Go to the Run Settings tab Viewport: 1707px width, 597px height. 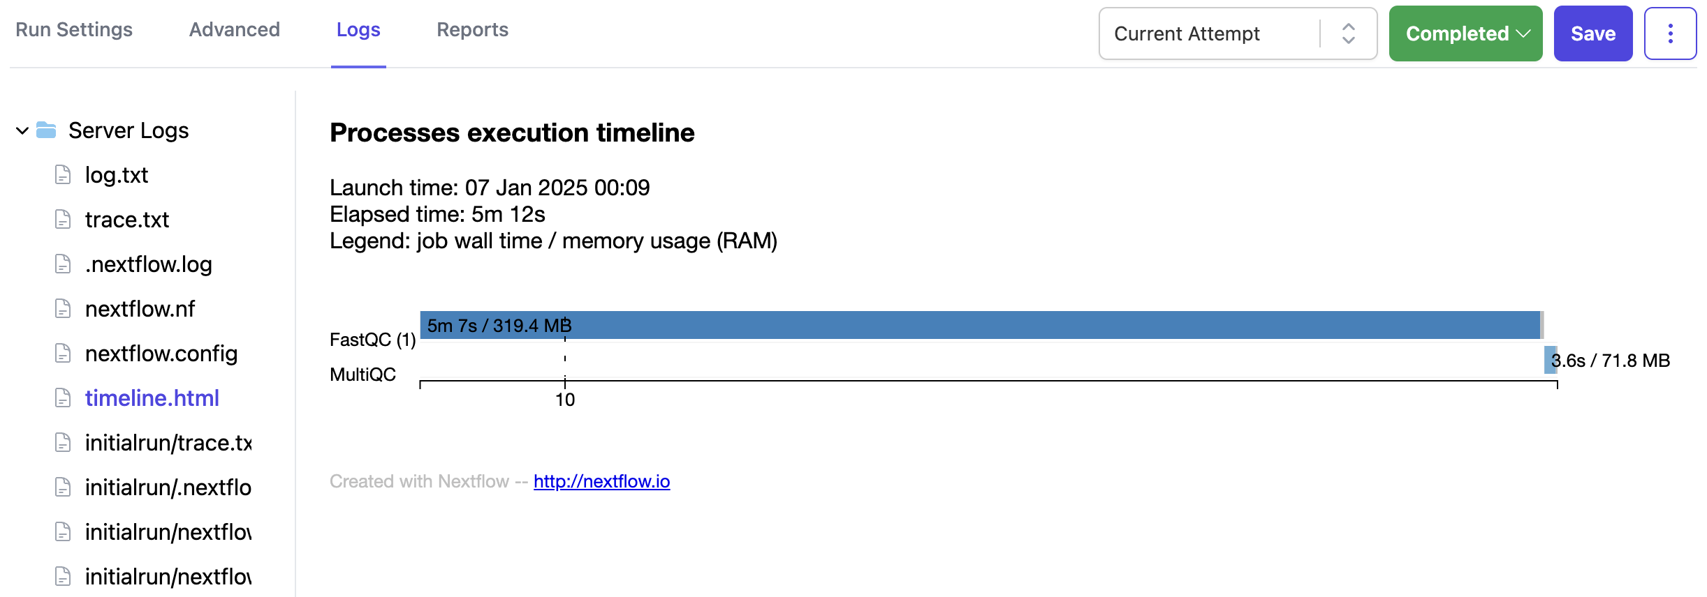coord(74,29)
